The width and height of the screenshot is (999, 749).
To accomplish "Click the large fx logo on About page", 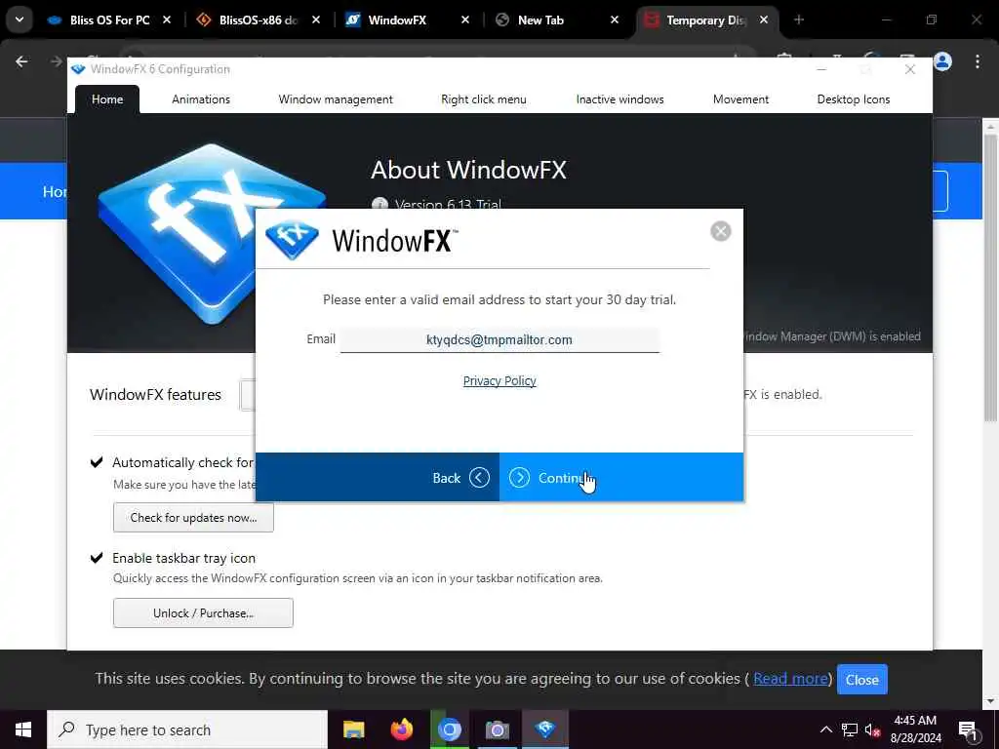I will coord(212,233).
